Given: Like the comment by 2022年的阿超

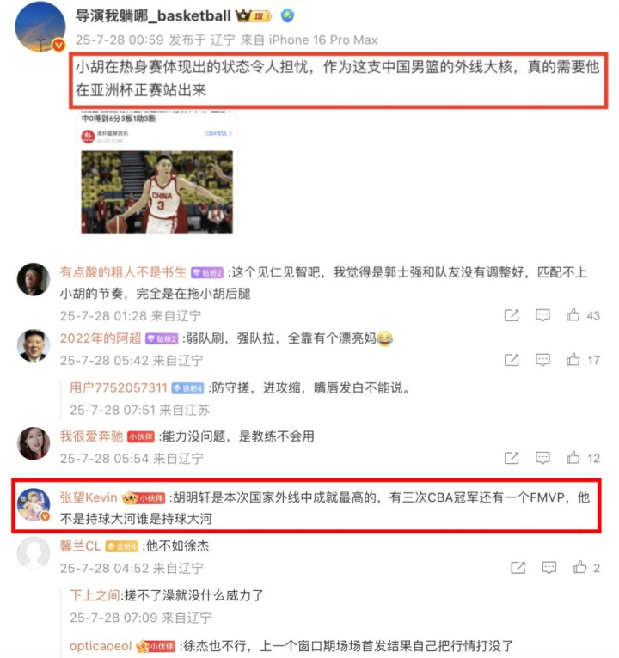Looking at the screenshot, I should point(573,359).
